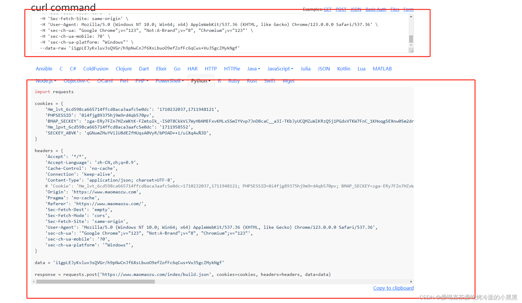This screenshot has height=303, width=522.
Task: Select the Perl tab
Action: point(124,81)
